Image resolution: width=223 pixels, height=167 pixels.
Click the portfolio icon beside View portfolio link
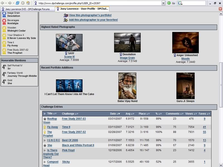[x=66, y=15]
